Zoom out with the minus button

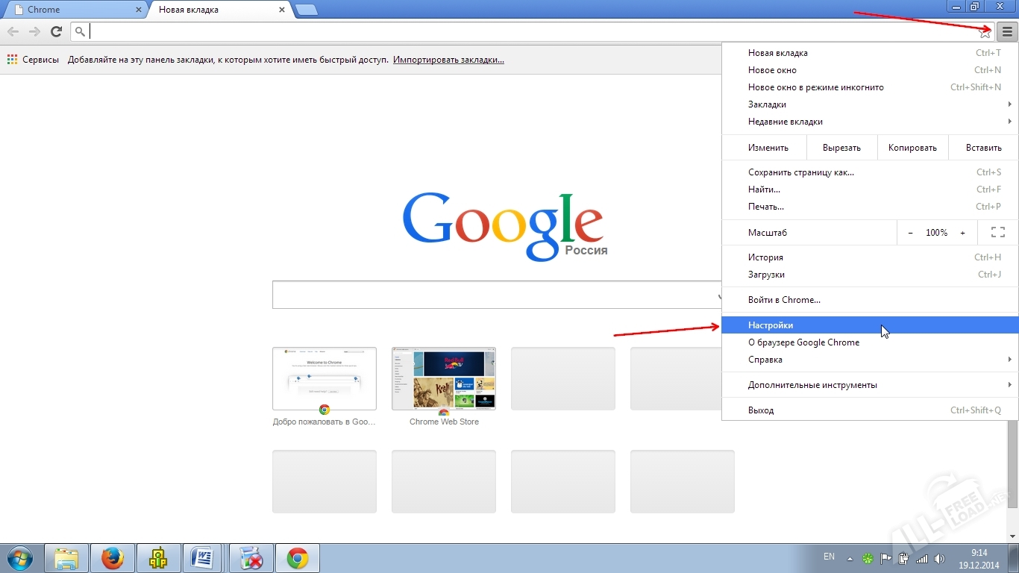pyautogui.click(x=910, y=233)
